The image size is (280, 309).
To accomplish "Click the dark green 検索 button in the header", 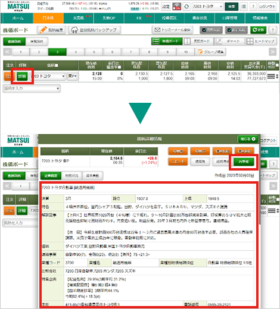I will [232, 7].
